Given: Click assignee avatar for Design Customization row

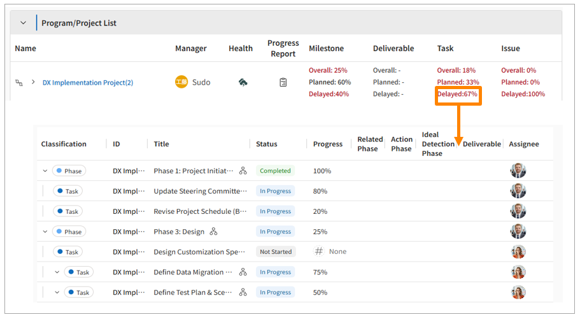Looking at the screenshot, I should pos(518,251).
